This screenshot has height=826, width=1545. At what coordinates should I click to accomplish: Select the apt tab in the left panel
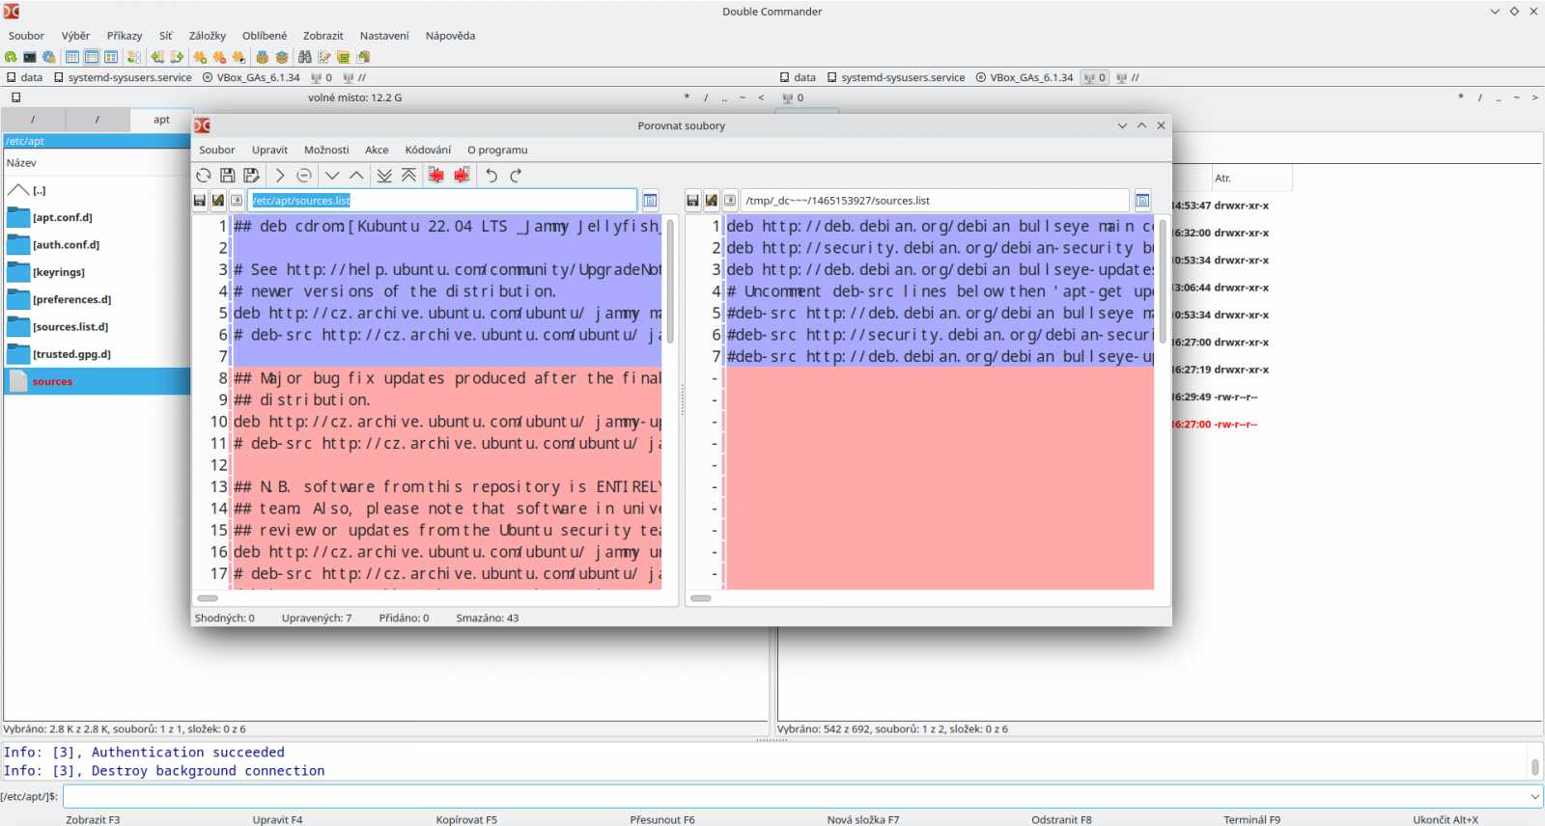(x=161, y=120)
